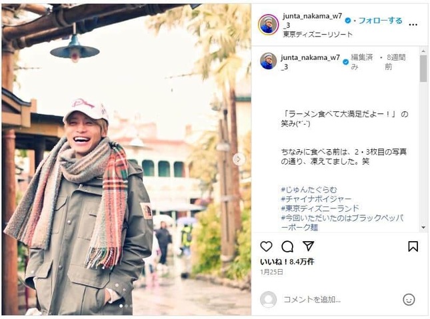Open comments with the speech bubble icon
Screen dimensions: 430x319
click(287, 246)
